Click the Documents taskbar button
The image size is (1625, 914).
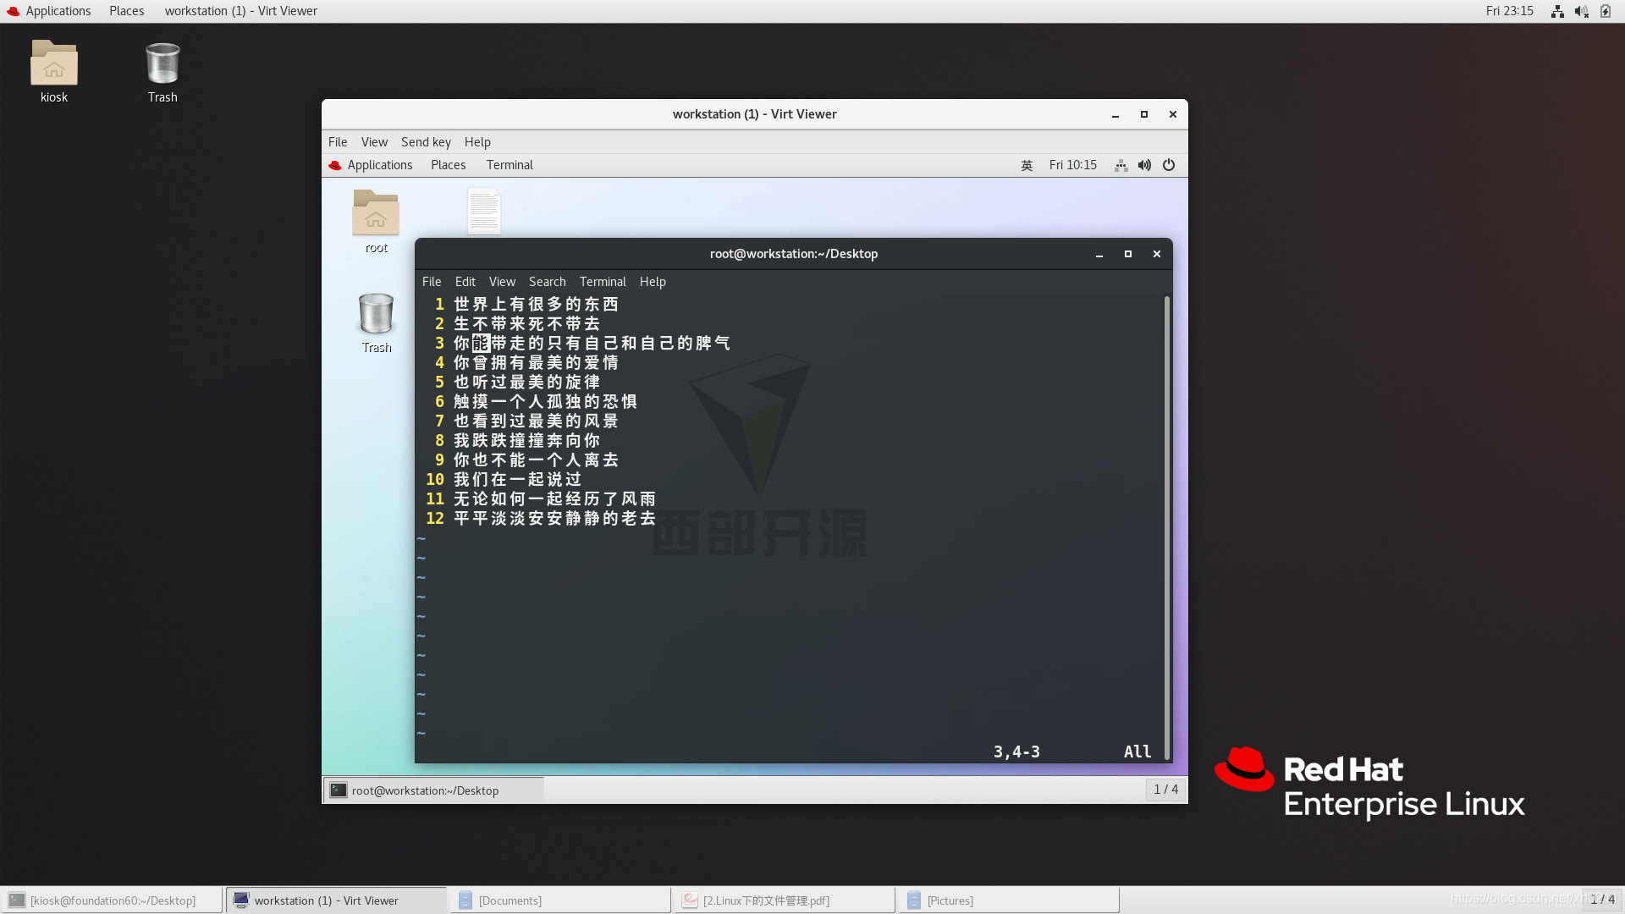tap(509, 900)
